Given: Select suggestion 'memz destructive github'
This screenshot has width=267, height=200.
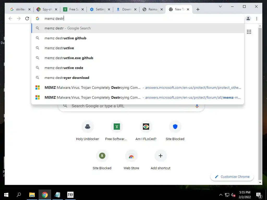Looking at the screenshot, I should point(138,38).
